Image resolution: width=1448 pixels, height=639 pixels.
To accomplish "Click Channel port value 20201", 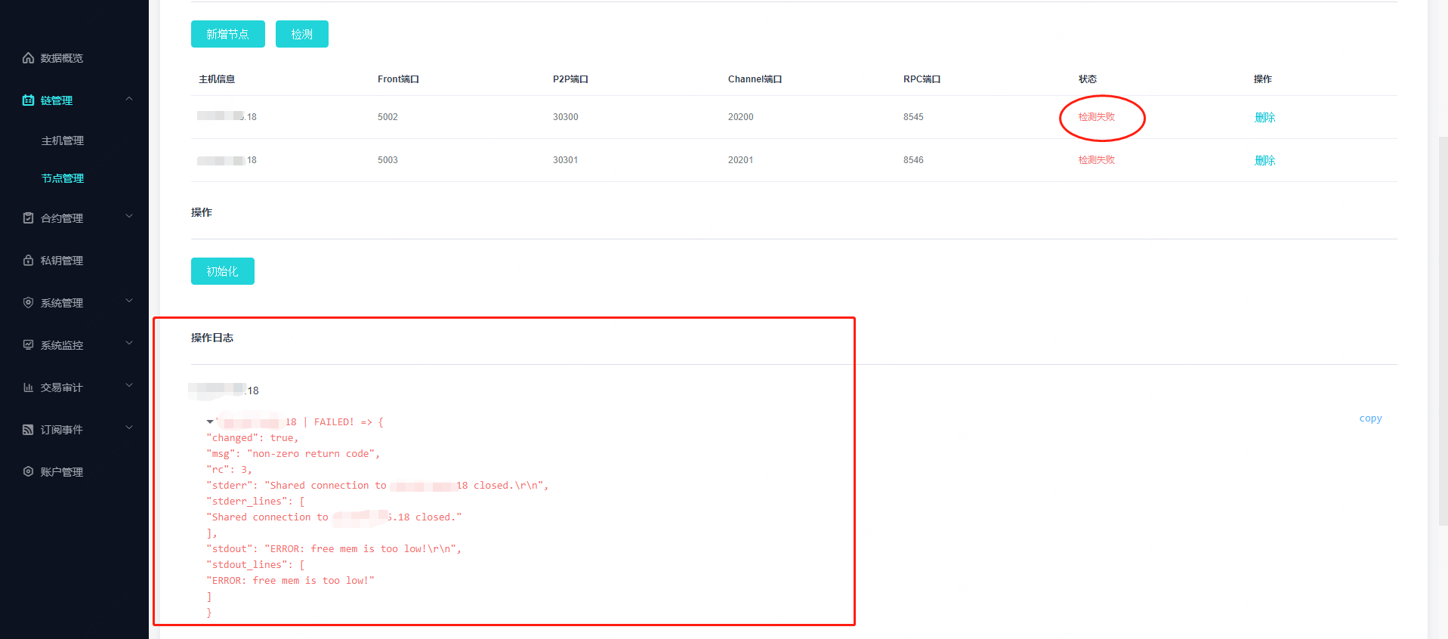I will (x=741, y=160).
